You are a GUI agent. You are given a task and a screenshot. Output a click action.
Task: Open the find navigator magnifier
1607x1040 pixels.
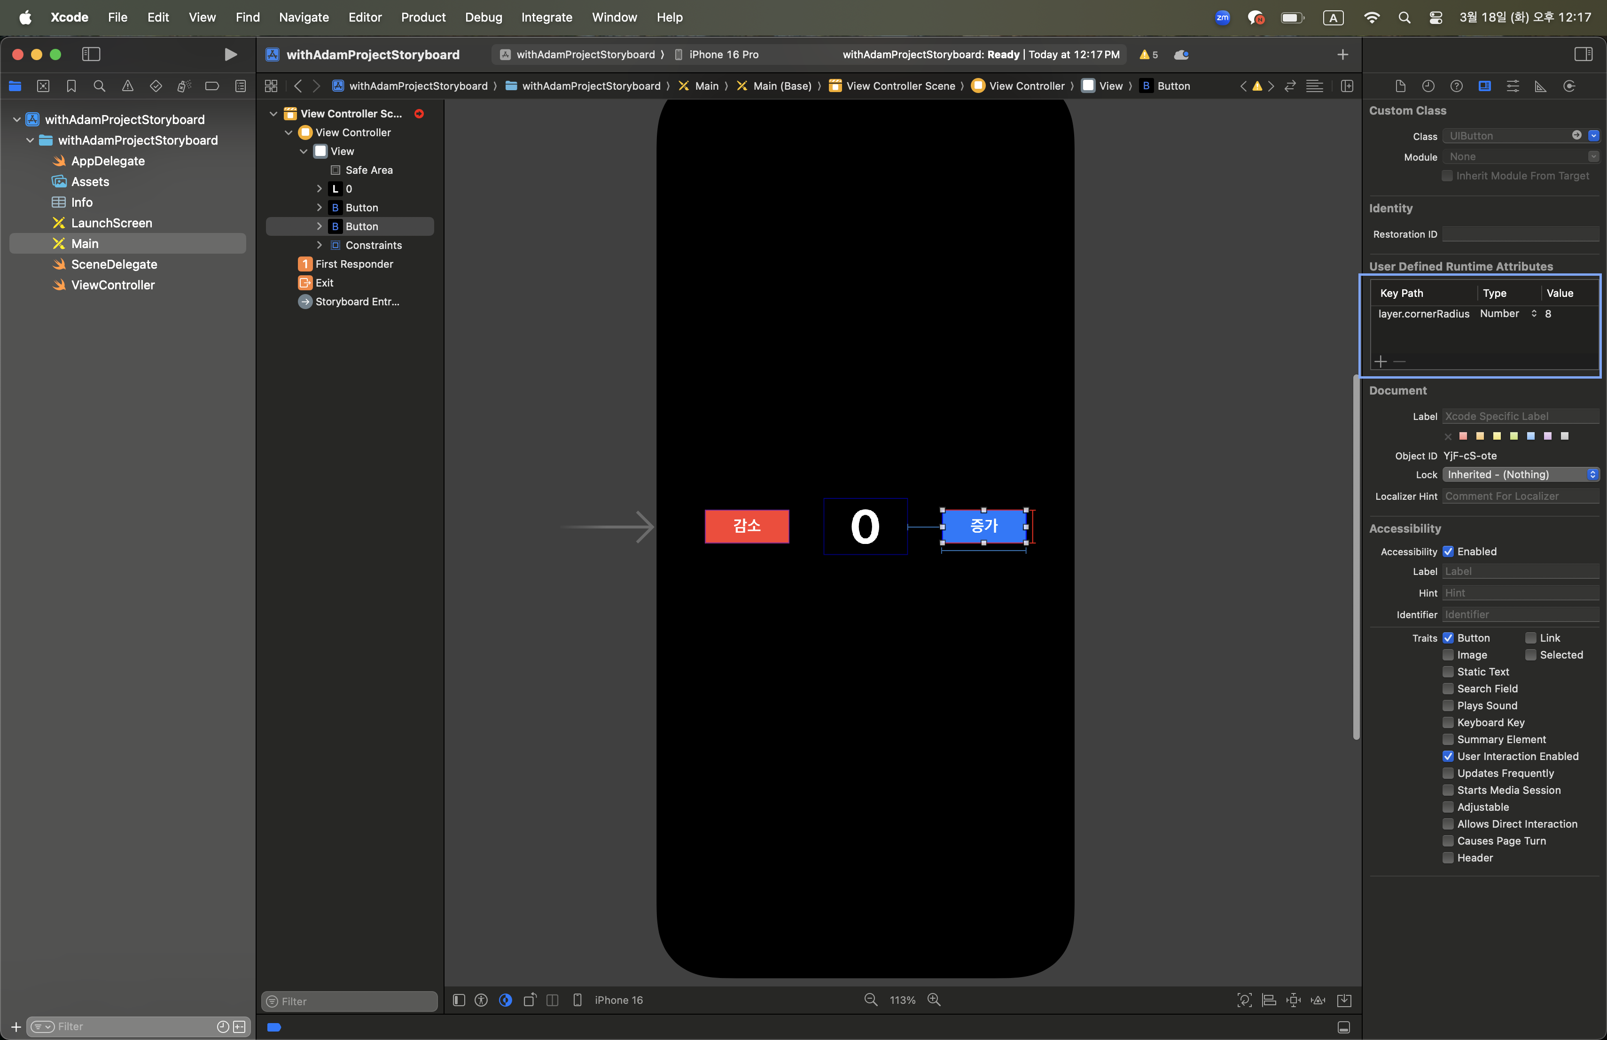(x=99, y=85)
